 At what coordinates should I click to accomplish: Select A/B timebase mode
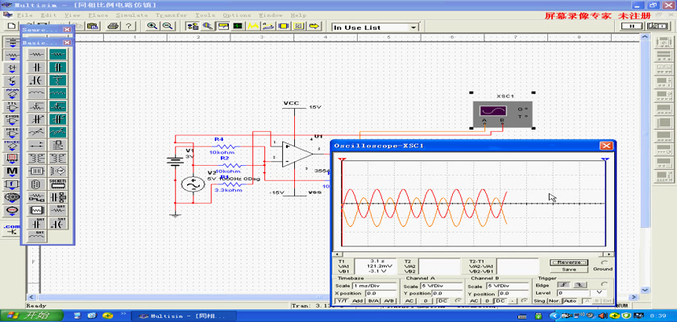coord(388,300)
